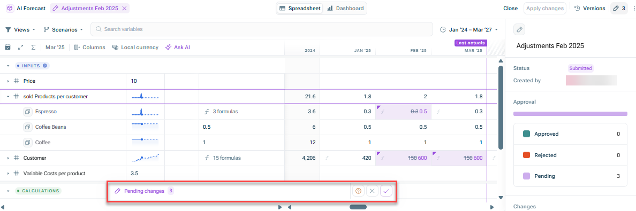Toggle the Local currency option
636x211 pixels.
click(x=135, y=48)
